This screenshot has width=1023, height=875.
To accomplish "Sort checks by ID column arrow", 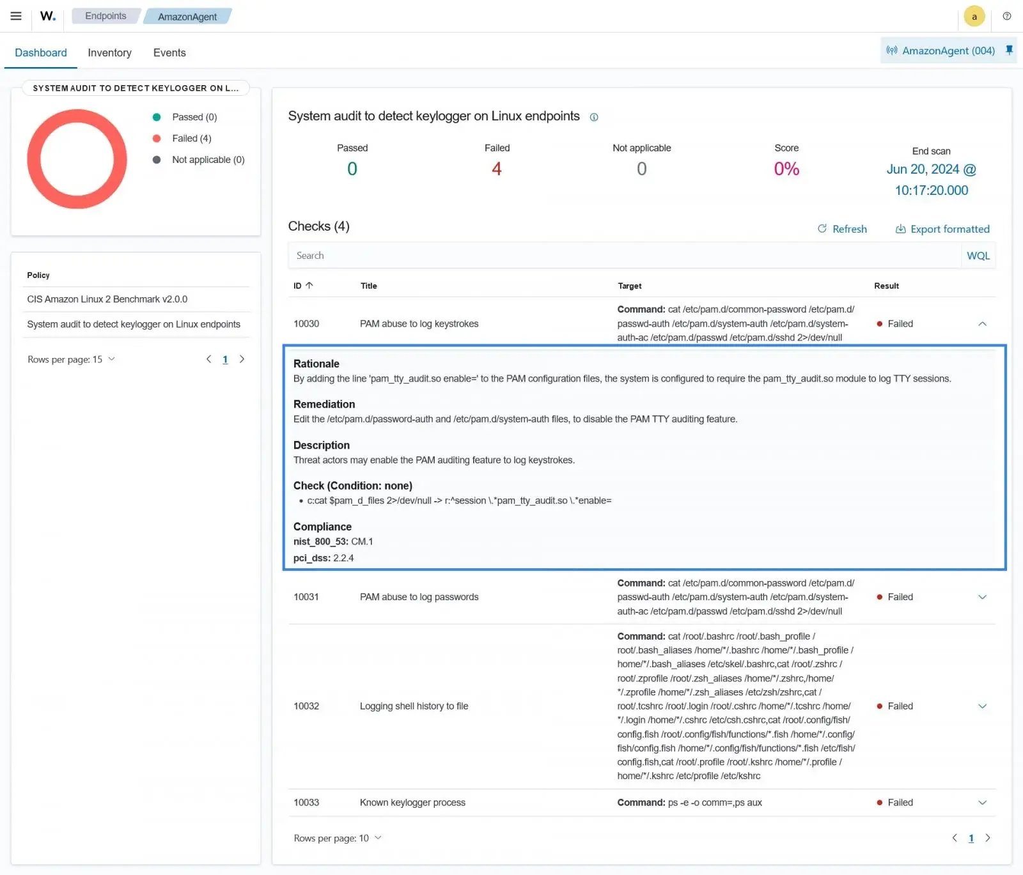I will click(309, 286).
